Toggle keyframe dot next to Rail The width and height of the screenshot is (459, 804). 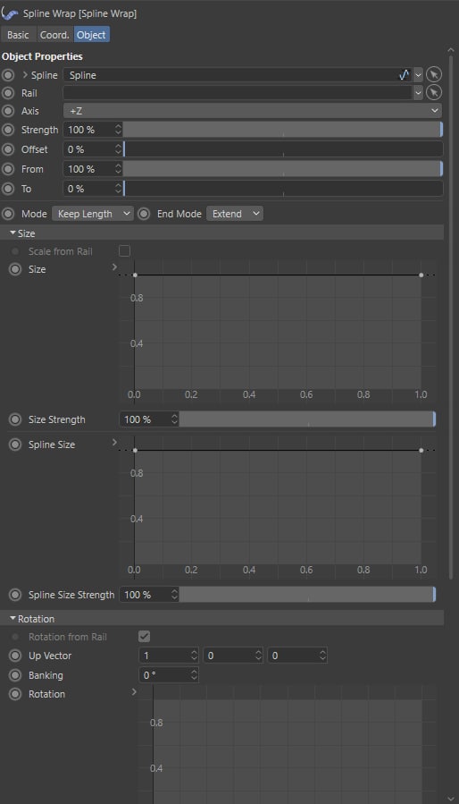(x=8, y=93)
